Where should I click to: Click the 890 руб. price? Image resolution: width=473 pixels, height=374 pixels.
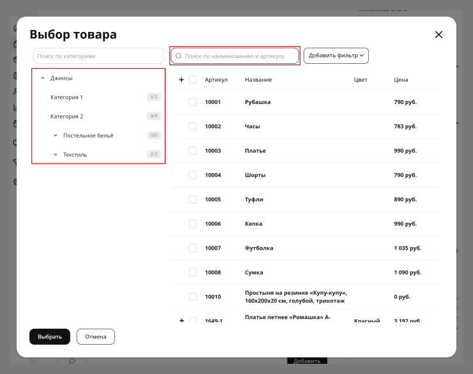(x=405, y=199)
